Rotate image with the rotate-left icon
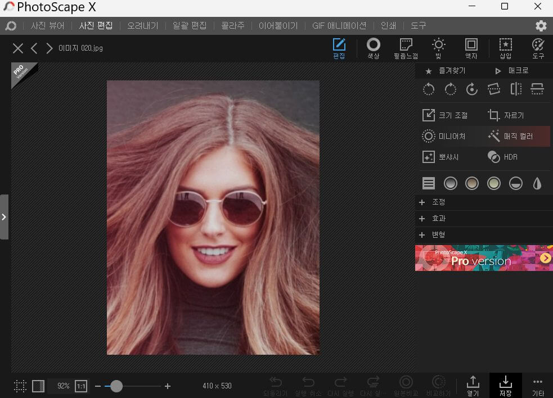 tap(429, 89)
